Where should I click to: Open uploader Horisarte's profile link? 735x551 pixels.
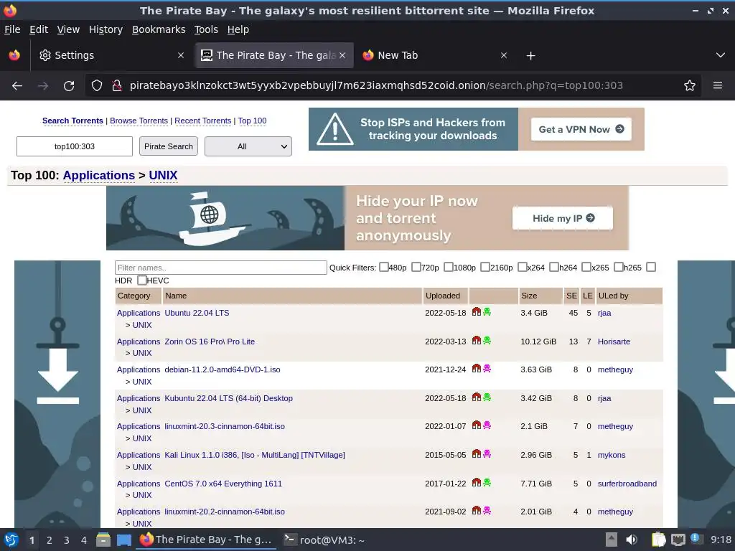point(614,342)
